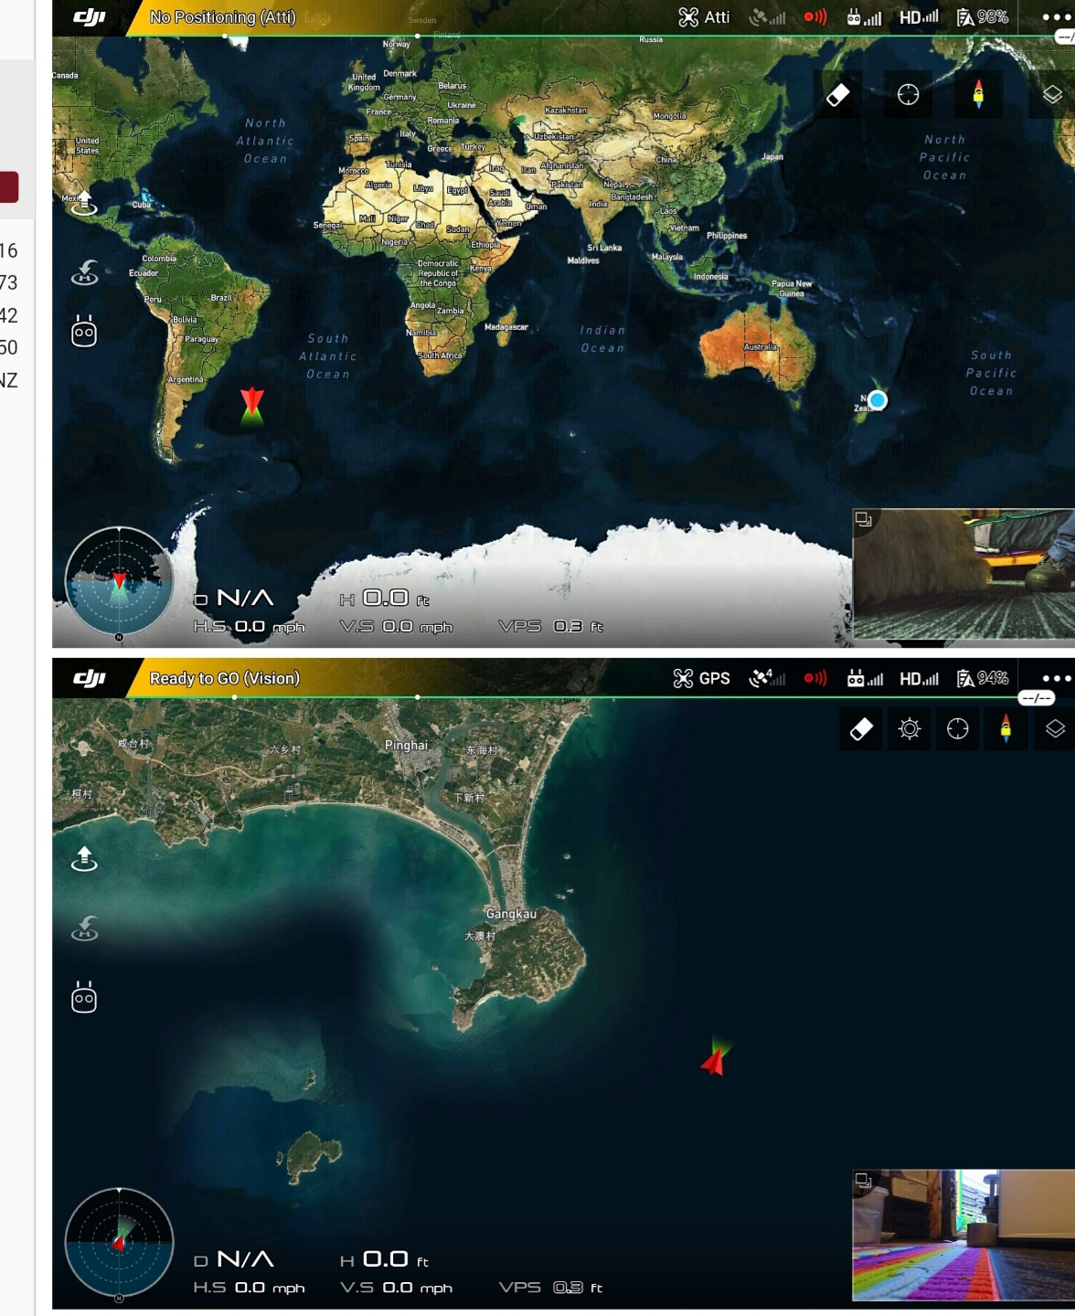Clear flight path with eraser on world map

(x=838, y=95)
